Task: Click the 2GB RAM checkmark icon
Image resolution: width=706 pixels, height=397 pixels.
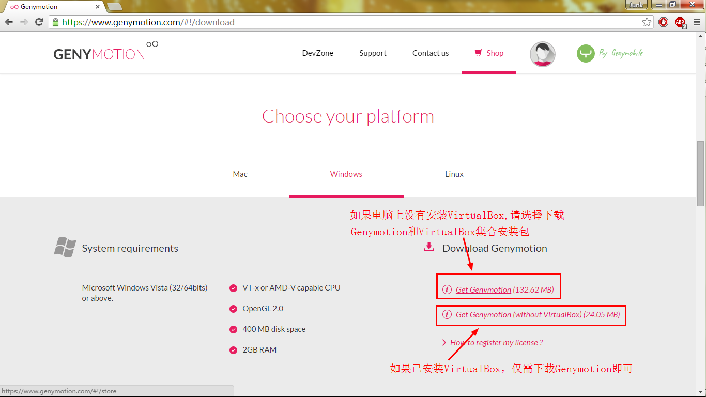Action: (x=233, y=350)
